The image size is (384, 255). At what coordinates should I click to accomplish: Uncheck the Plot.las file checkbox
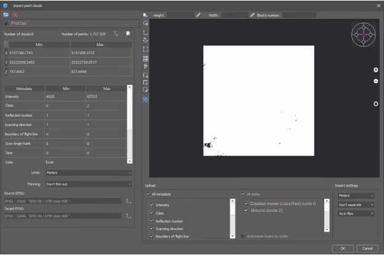(6, 23)
